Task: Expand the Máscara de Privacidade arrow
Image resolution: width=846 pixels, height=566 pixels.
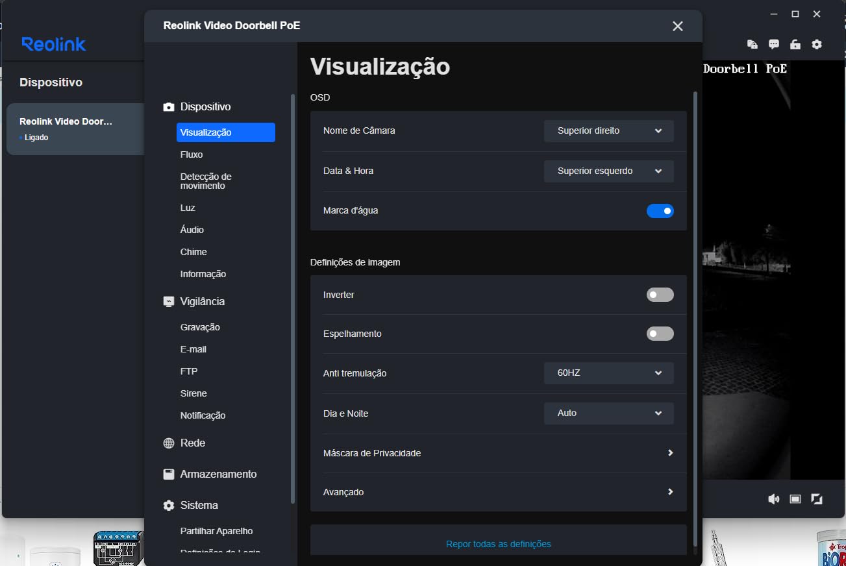Action: pos(671,453)
